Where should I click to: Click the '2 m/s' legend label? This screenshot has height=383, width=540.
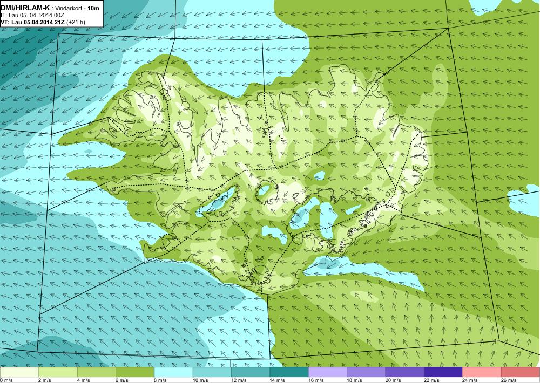45,380
